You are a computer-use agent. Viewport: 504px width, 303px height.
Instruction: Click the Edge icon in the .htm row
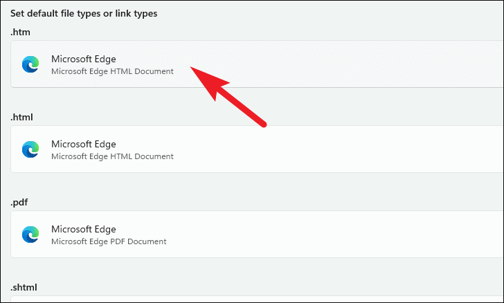30,64
